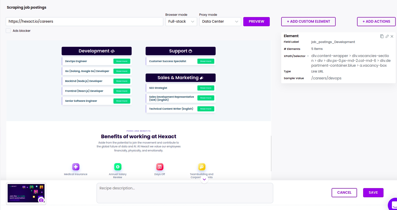The width and height of the screenshot is (397, 210).
Task: Click the Annual Salary Review dollar icon
Action: (x=118, y=167)
